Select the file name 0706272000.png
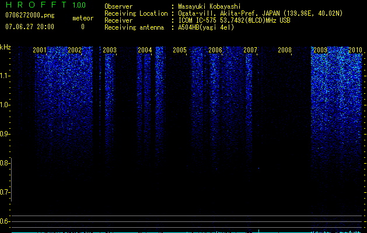The width and height of the screenshot is (367, 233). tap(30, 15)
